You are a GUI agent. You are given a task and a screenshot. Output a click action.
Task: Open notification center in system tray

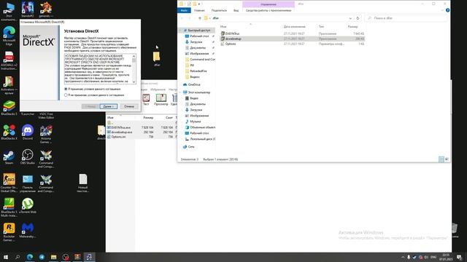click(459, 257)
